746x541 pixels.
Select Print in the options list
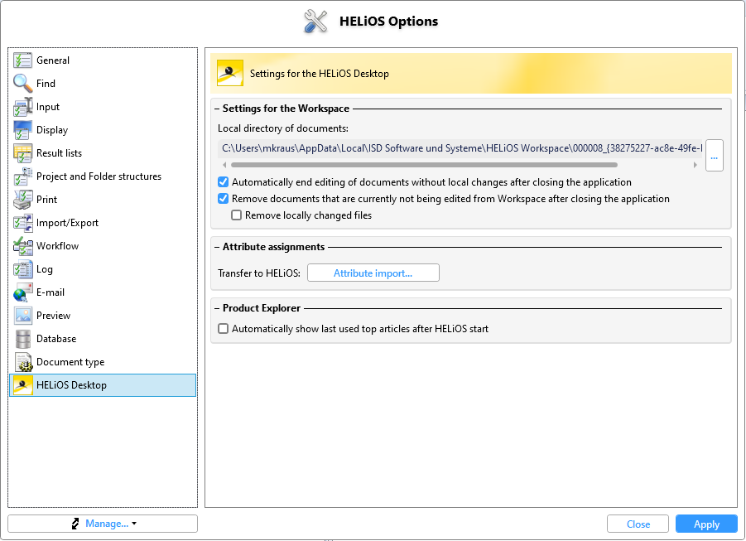pyautogui.click(x=103, y=200)
